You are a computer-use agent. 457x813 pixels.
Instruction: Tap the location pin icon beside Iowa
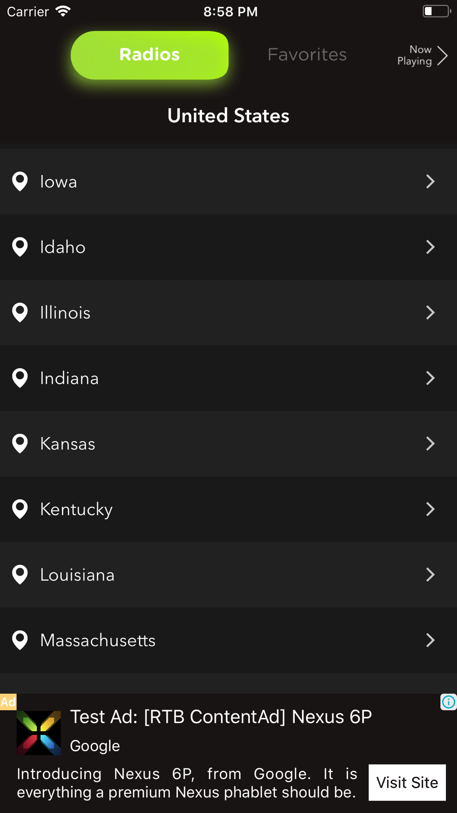point(20,182)
